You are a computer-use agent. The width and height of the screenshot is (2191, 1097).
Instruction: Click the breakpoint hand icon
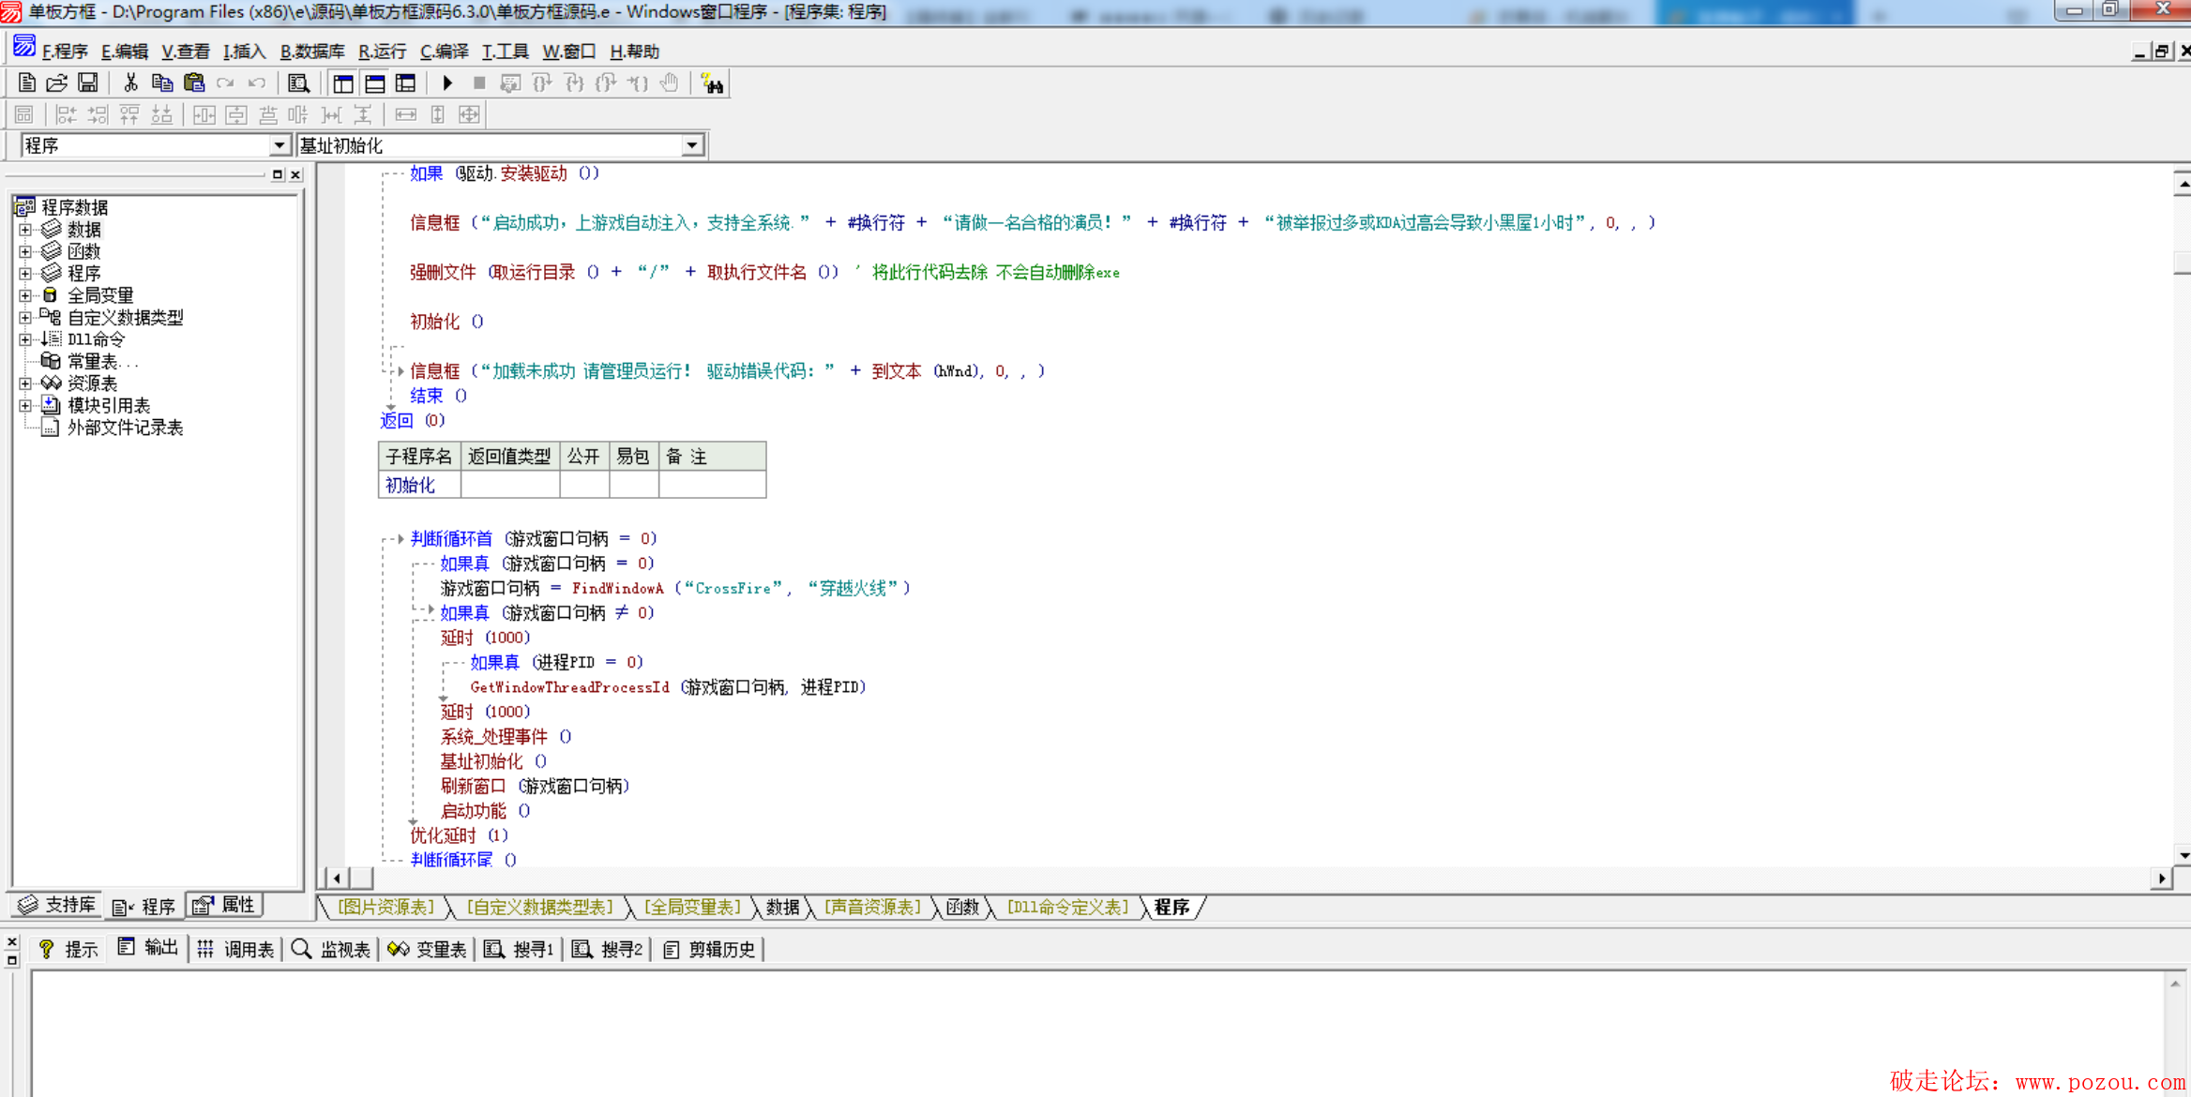[669, 83]
